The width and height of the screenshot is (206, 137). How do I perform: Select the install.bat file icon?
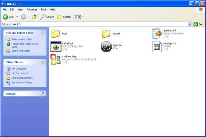click(56, 46)
